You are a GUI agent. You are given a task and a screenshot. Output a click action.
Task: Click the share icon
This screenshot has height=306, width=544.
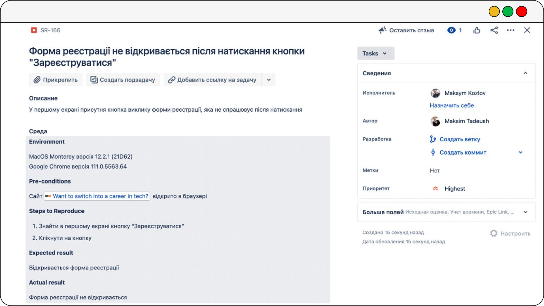click(494, 30)
